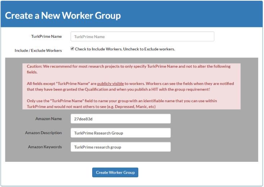Screen dimensions: 264x187
Task: Click the 'Amazon Name' label
Action: click(49, 119)
